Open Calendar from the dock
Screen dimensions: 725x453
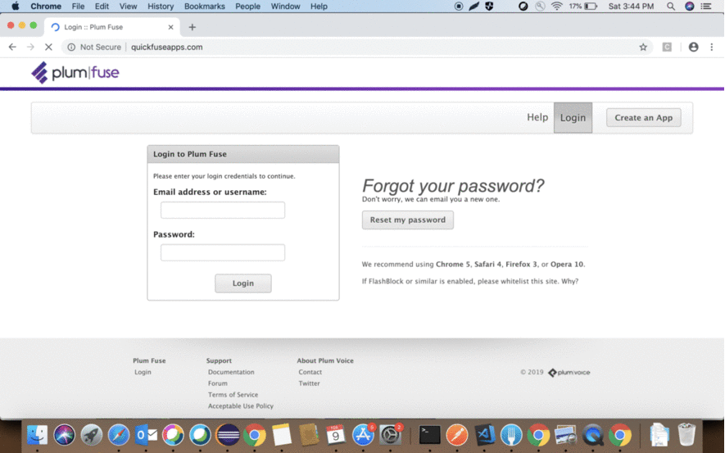(x=336, y=434)
